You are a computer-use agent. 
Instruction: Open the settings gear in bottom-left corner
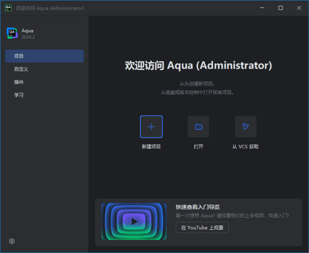pos(12,241)
